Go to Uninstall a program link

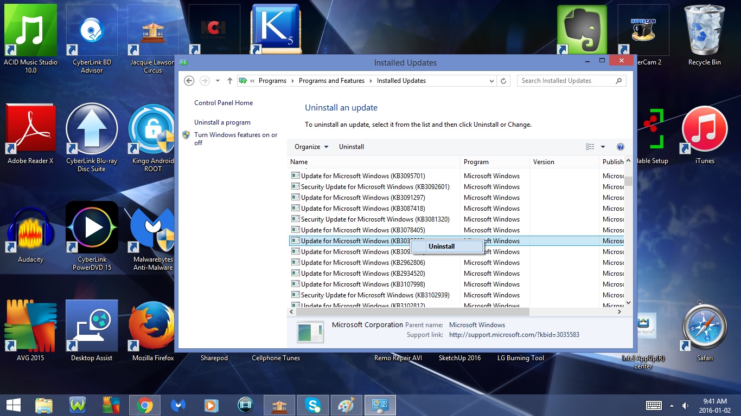point(222,122)
